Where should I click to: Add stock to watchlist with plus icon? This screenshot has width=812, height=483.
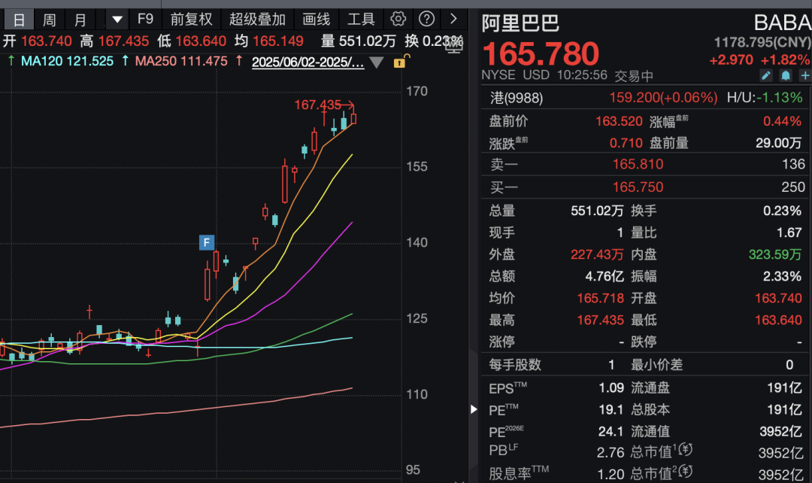point(804,76)
